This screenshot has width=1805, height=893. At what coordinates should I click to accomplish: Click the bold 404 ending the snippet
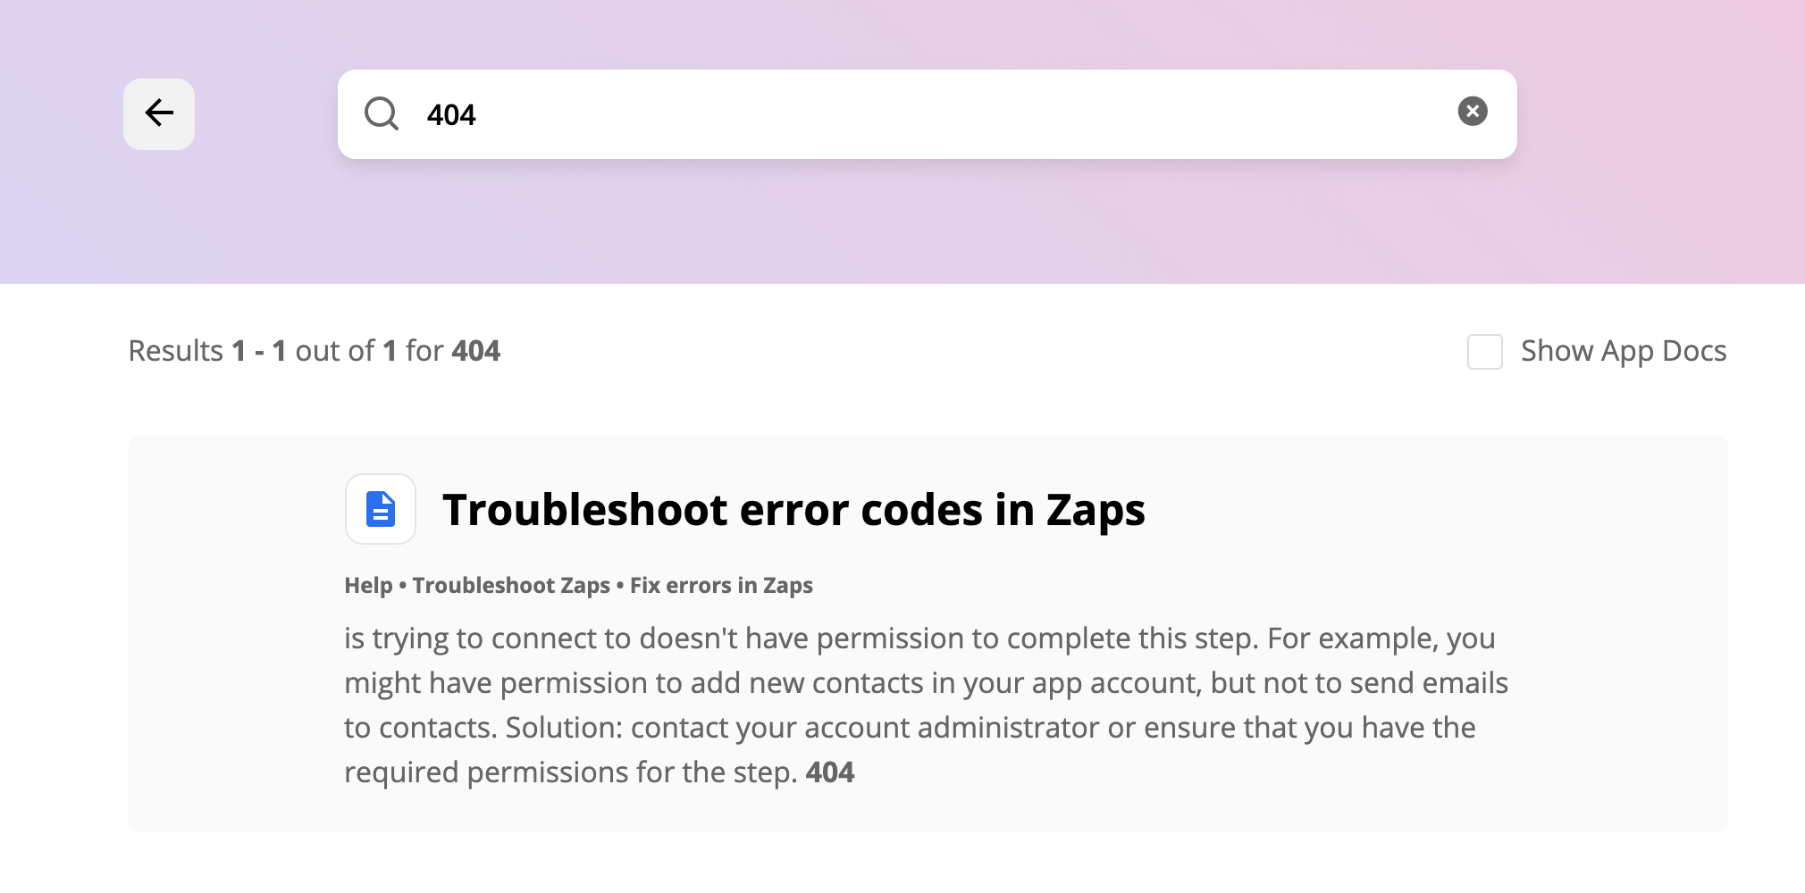click(x=829, y=772)
